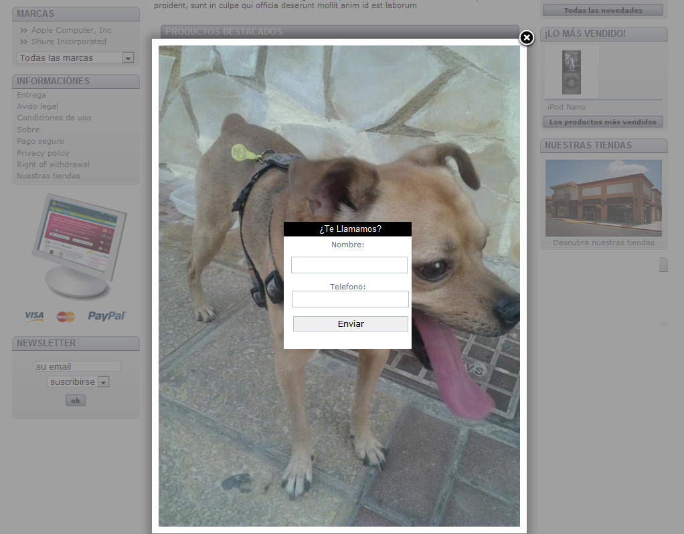The image size is (684, 534).
Task: Close the lightbox popup with X icon
Action: [x=527, y=38]
